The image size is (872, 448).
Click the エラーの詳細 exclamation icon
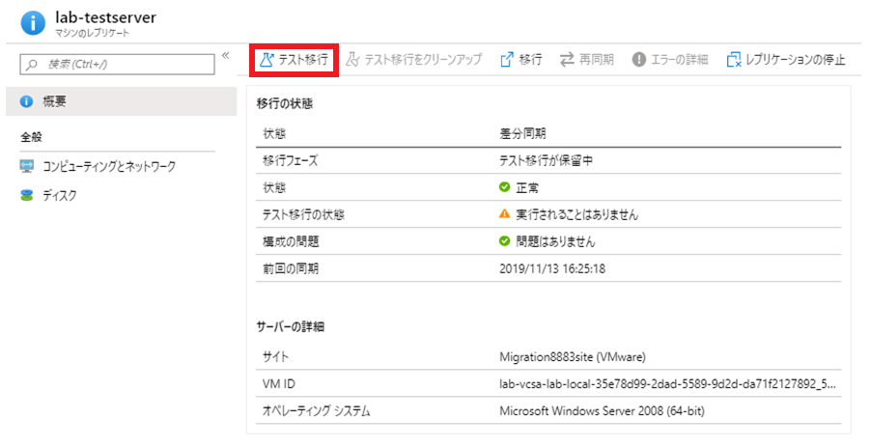click(638, 60)
